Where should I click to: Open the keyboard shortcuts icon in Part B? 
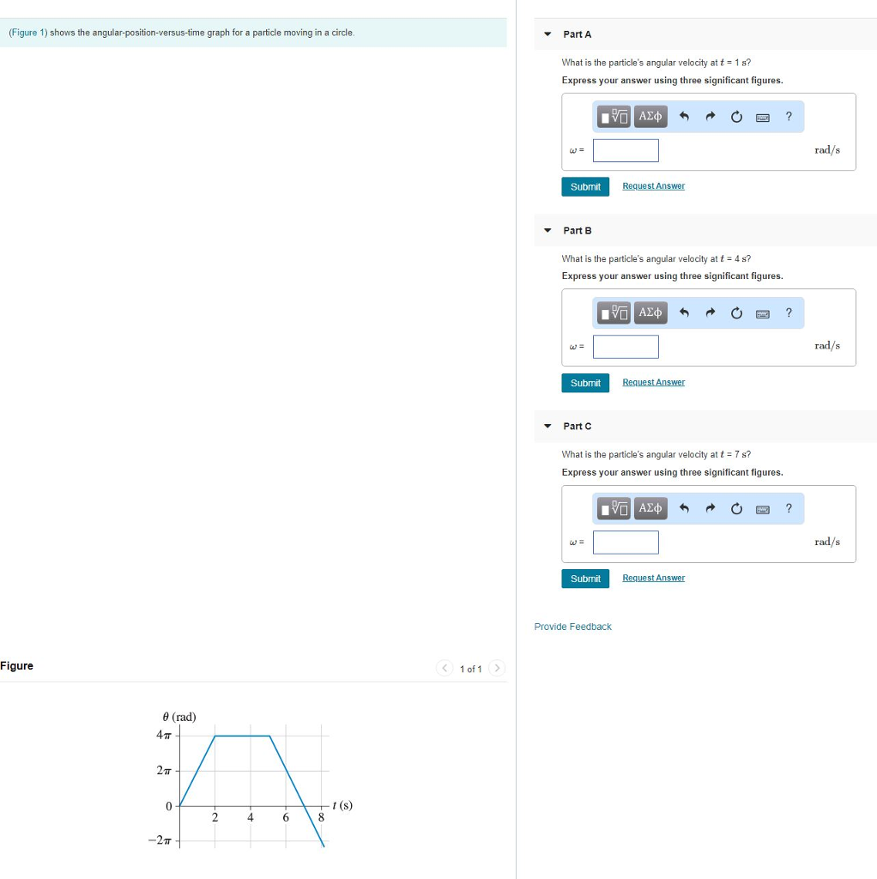pyautogui.click(x=762, y=312)
